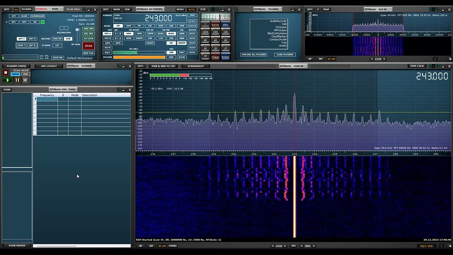This screenshot has height=255, width=453.
Task: Click the SCREENSHOT button
Action: (196, 66)
